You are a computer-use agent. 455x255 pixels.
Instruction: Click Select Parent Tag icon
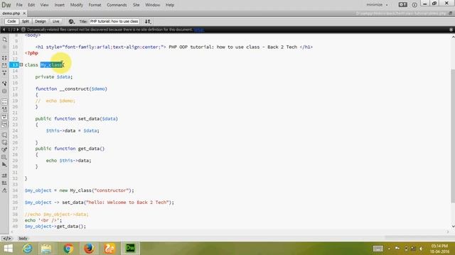(x=4, y=84)
